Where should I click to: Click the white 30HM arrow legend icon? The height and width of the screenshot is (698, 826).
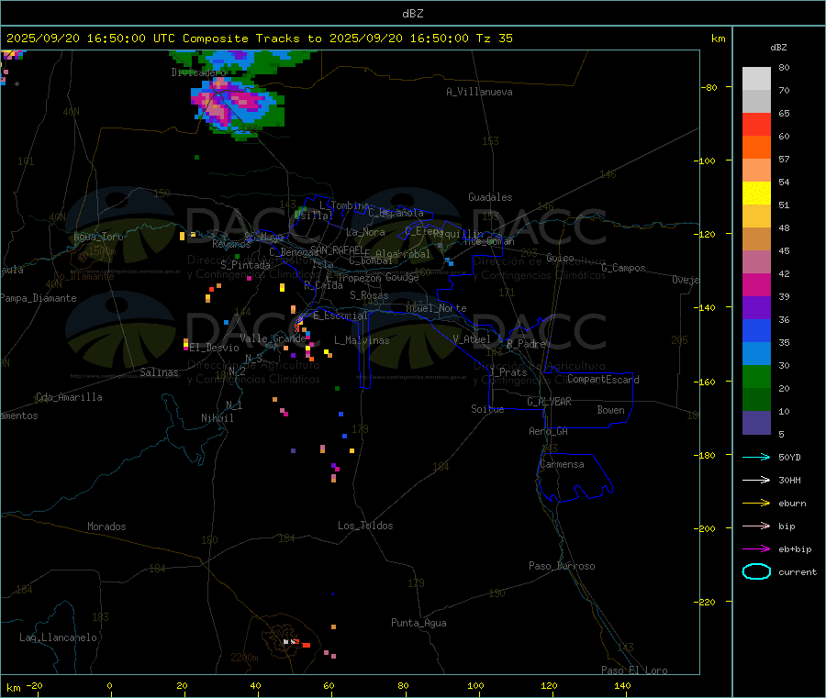pos(756,480)
